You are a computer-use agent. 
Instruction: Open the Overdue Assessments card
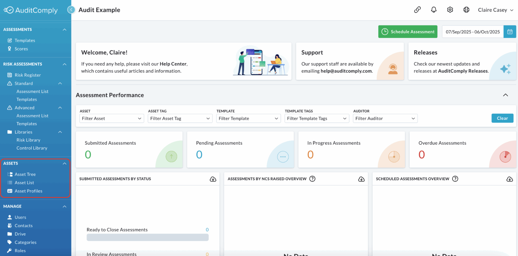(463, 150)
